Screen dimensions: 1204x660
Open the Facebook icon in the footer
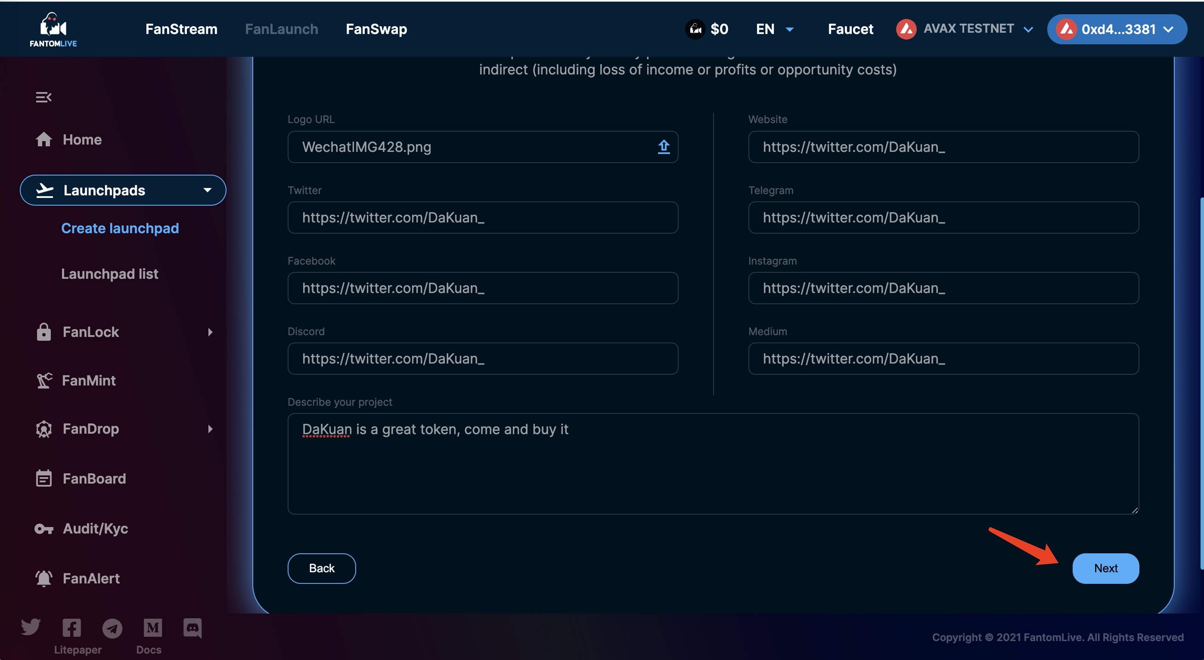point(71,628)
